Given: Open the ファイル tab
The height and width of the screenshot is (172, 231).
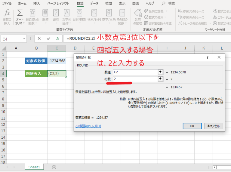Looking at the screenshot, I should pos(7,3).
